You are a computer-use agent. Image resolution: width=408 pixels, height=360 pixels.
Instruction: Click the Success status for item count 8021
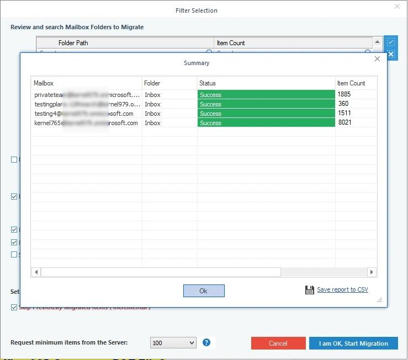coord(266,123)
